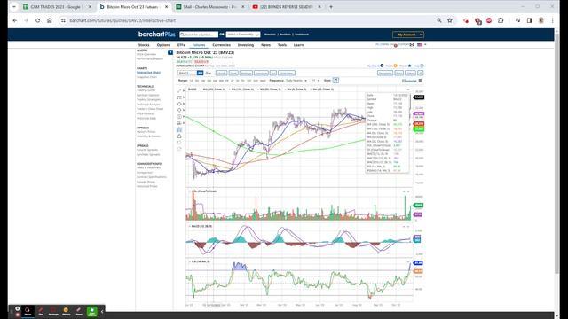Image resolution: width=568 pixels, height=319 pixels.
Task: Open the Futures Spreads sidebar link
Action: 147,150
